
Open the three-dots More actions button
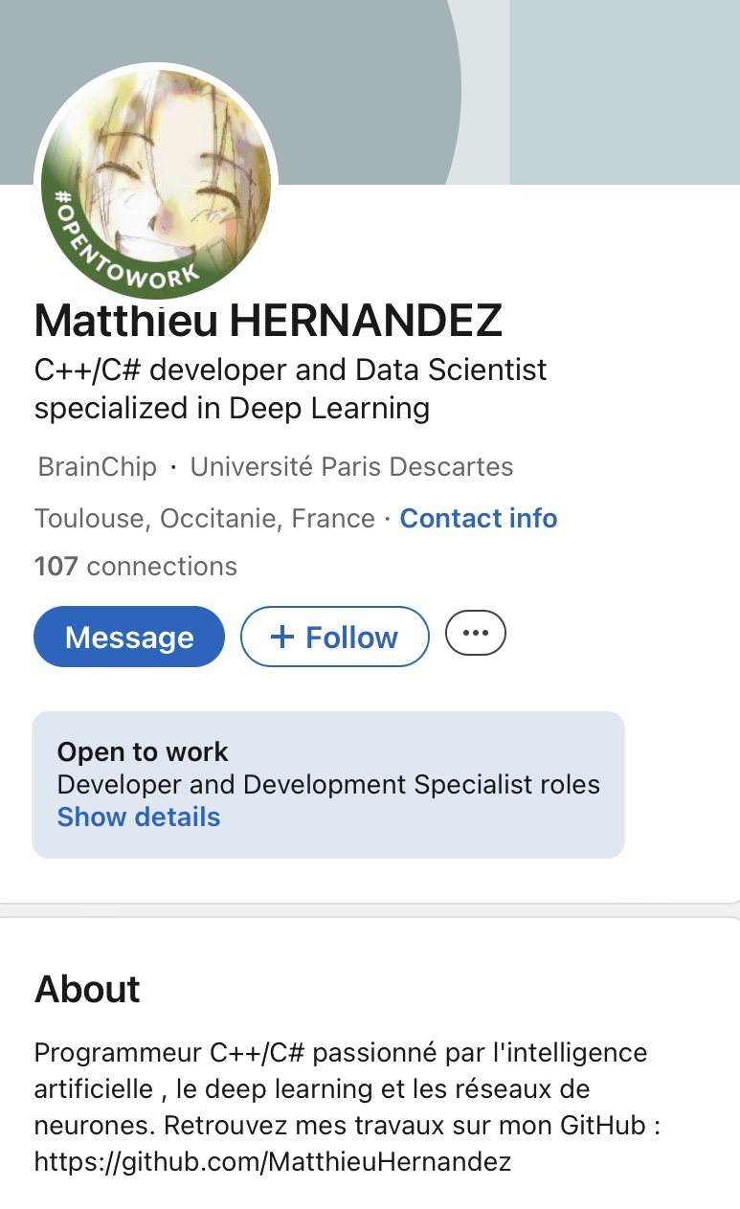pyautogui.click(x=475, y=633)
